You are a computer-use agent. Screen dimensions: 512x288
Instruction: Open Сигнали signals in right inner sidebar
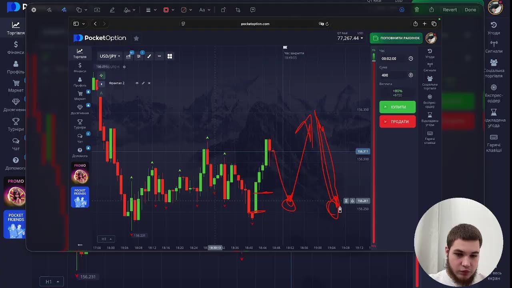430,67
